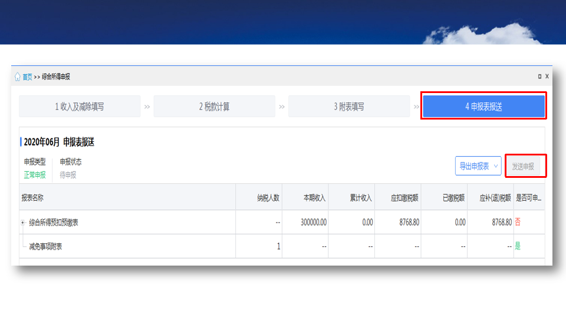The image size is (566, 318).
Task: Go to step 2 税款计算
Action: pyautogui.click(x=215, y=107)
